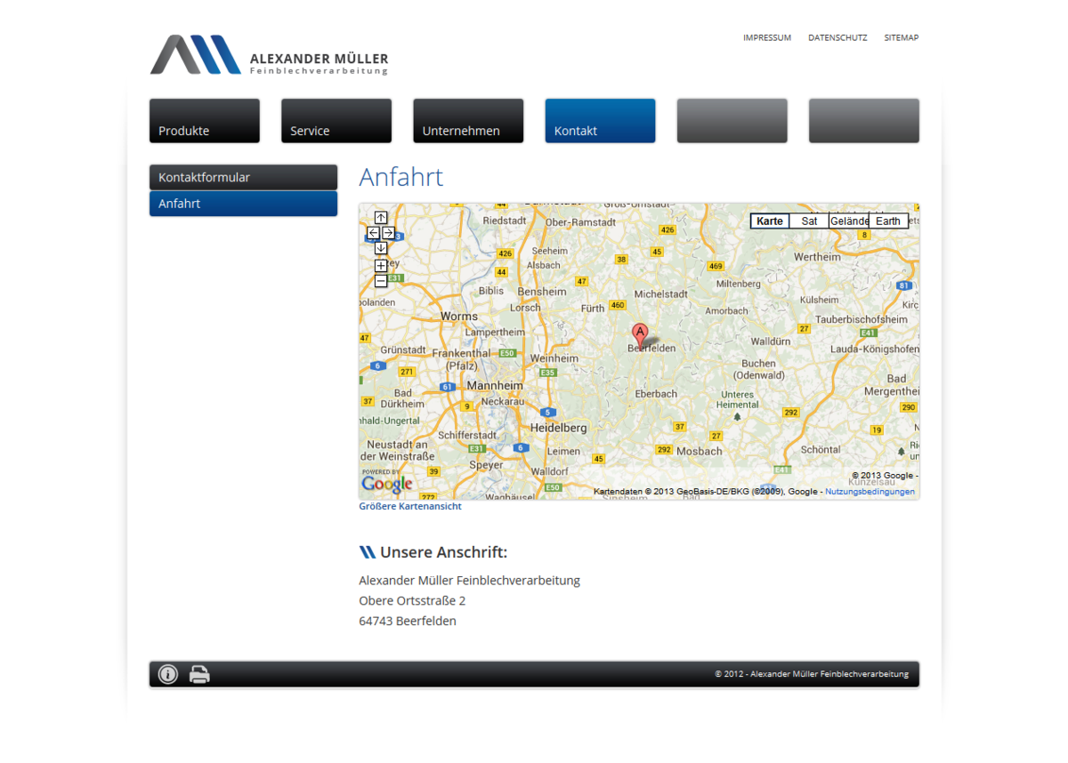
Task: Click the printer icon in the footer
Action: [x=199, y=674]
